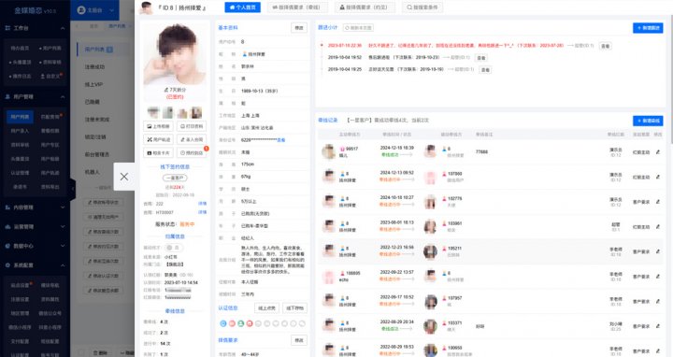
Task: Click the blue 新增跟进 button
Action: [x=648, y=28]
